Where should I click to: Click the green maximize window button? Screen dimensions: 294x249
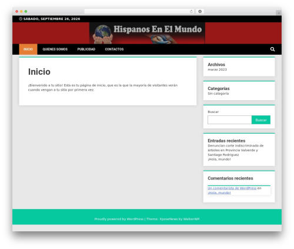(x=26, y=12)
